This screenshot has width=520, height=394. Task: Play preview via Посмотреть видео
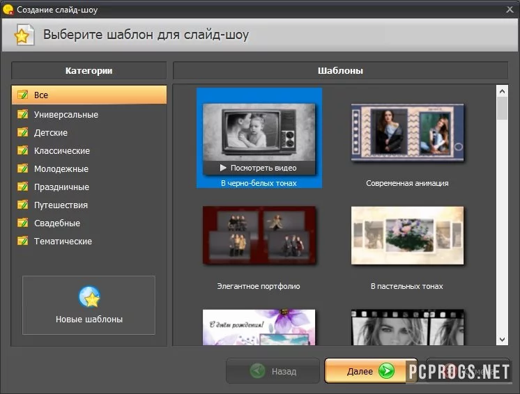259,168
